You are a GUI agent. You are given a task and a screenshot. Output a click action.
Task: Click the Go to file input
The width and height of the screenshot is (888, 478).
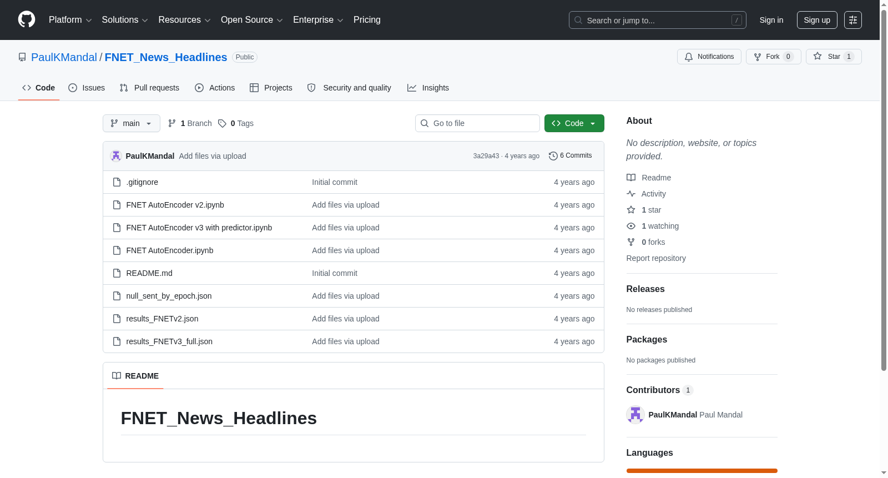(477, 123)
